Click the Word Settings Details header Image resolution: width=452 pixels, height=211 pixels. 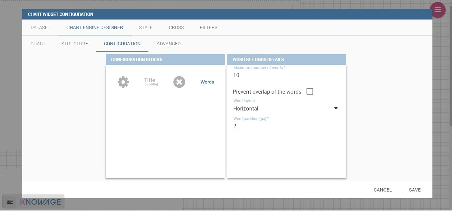(287, 60)
